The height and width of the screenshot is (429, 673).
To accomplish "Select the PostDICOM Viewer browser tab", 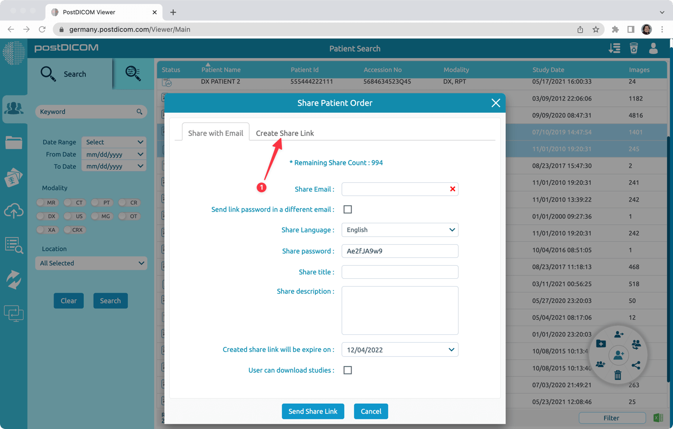I will pyautogui.click(x=103, y=12).
